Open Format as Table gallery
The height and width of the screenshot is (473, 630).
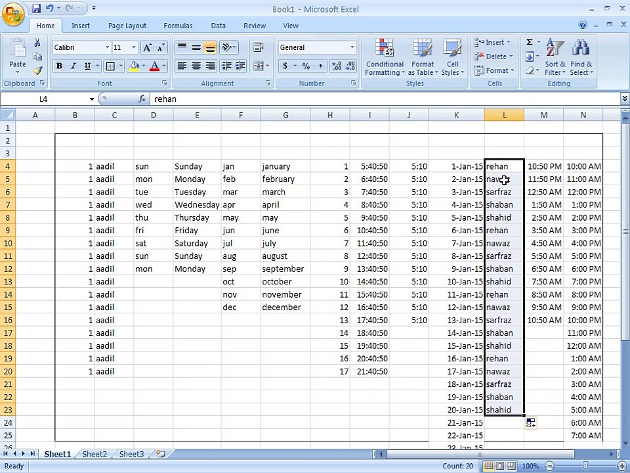(x=423, y=57)
